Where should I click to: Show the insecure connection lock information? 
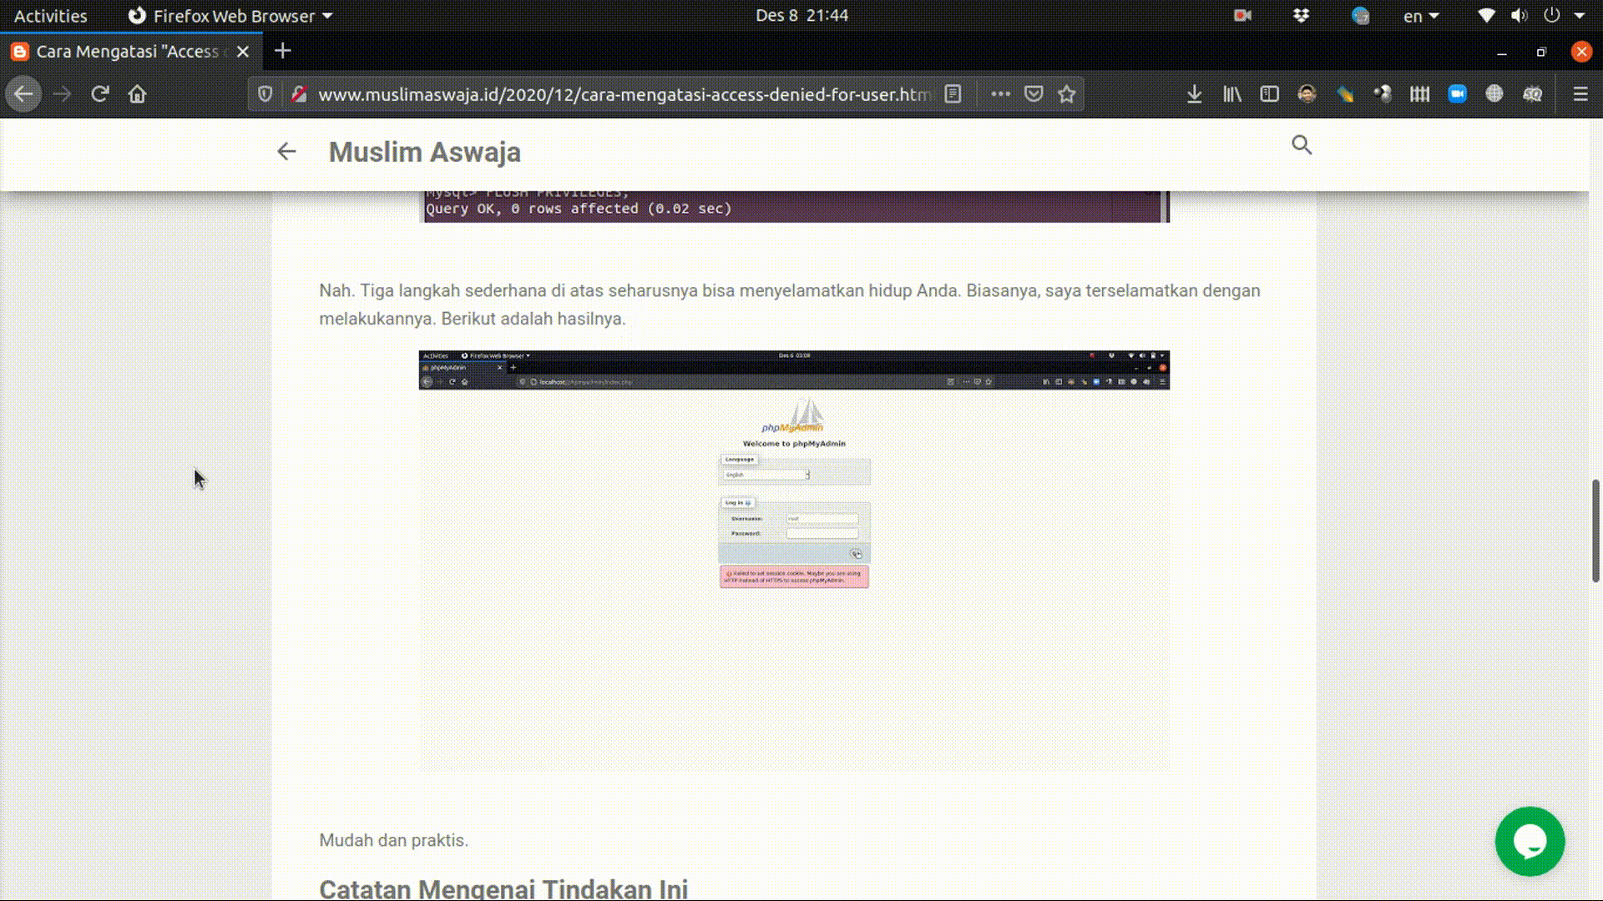pyautogui.click(x=299, y=94)
